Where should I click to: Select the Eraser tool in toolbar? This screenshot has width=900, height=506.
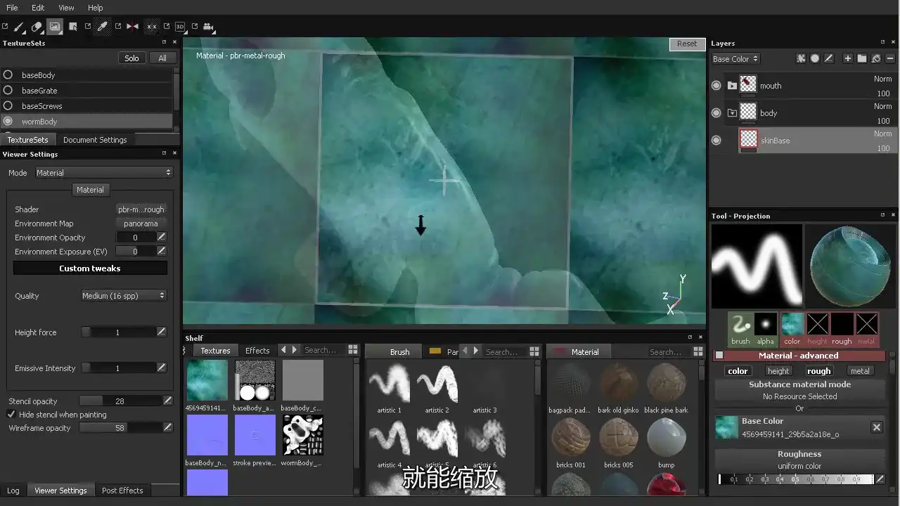37,27
